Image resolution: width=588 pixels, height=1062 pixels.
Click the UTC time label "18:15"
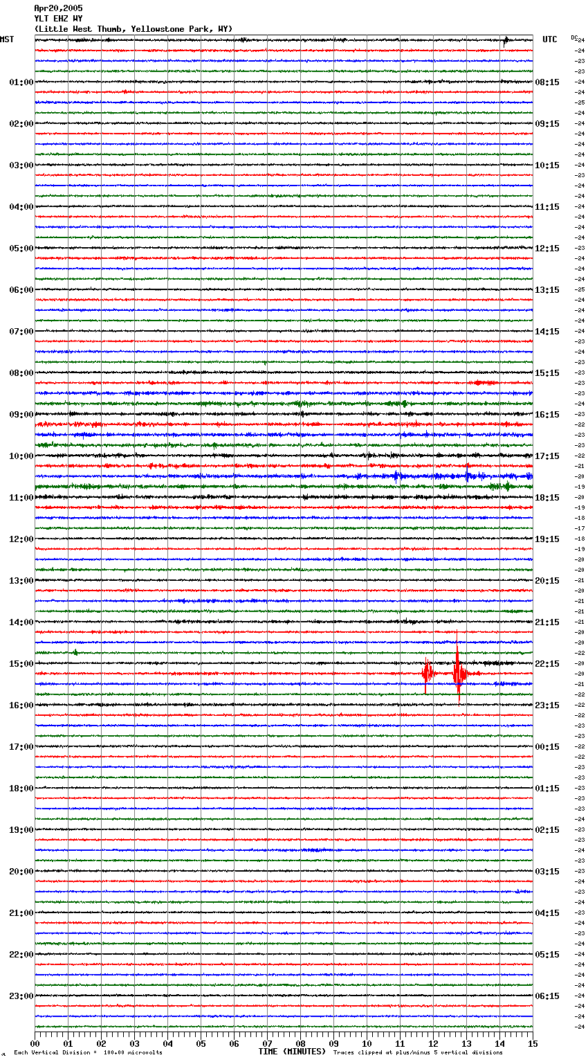coord(547,498)
